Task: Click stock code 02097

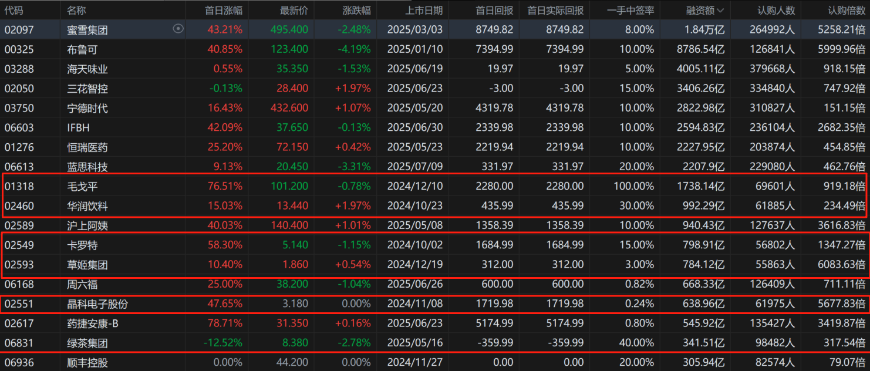Action: point(19,29)
